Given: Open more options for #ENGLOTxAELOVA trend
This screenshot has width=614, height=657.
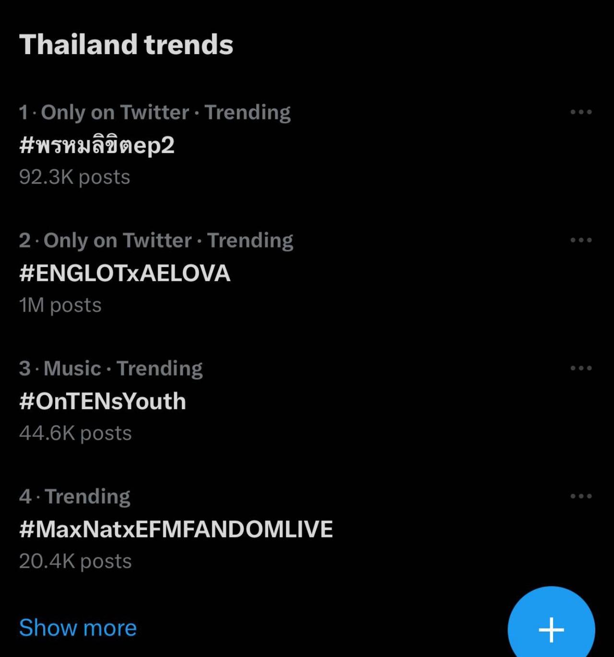Looking at the screenshot, I should click(581, 240).
